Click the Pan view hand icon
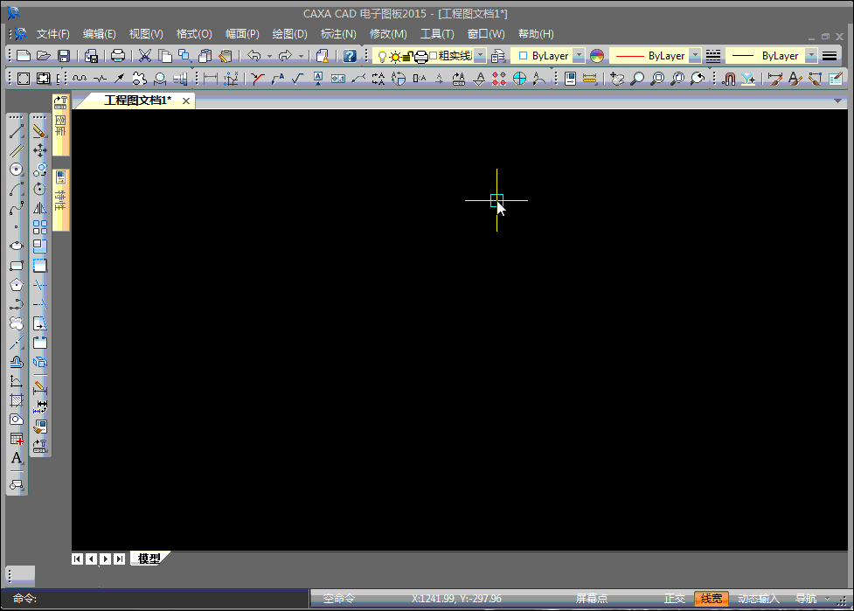Image resolution: width=854 pixels, height=611 pixels. pyautogui.click(x=616, y=79)
